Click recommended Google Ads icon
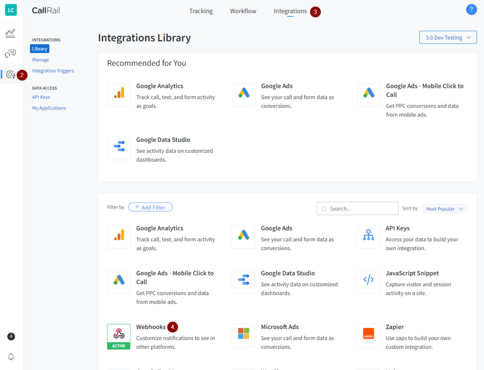Viewport: 484px width, 370px height. click(243, 94)
